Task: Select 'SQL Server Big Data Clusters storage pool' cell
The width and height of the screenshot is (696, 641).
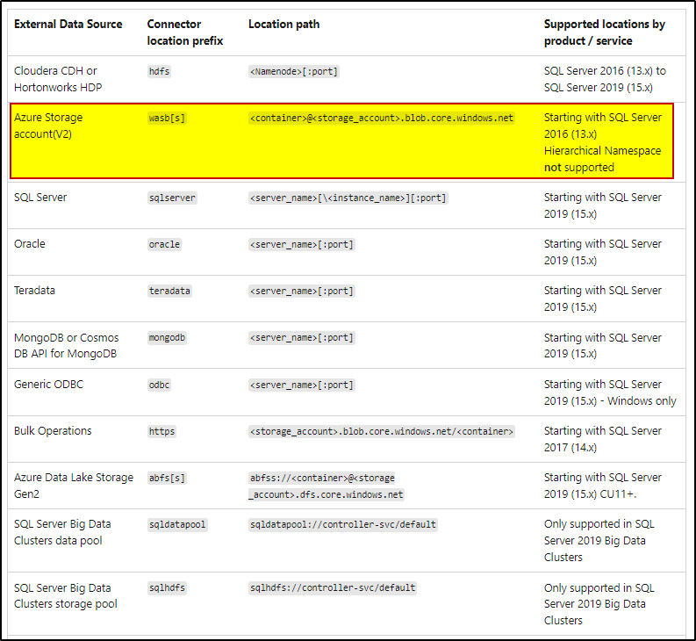Action: point(65,595)
